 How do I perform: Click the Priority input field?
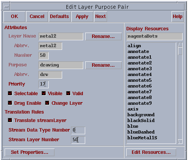(x=43, y=84)
